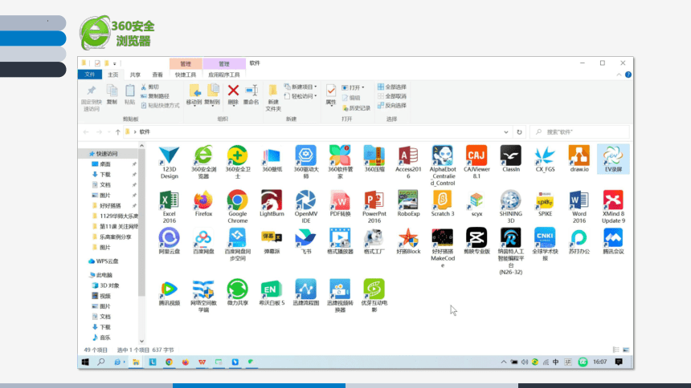Select the PowerPnt 2016 icon
Viewport: 691px width, 388px height.
click(374, 207)
